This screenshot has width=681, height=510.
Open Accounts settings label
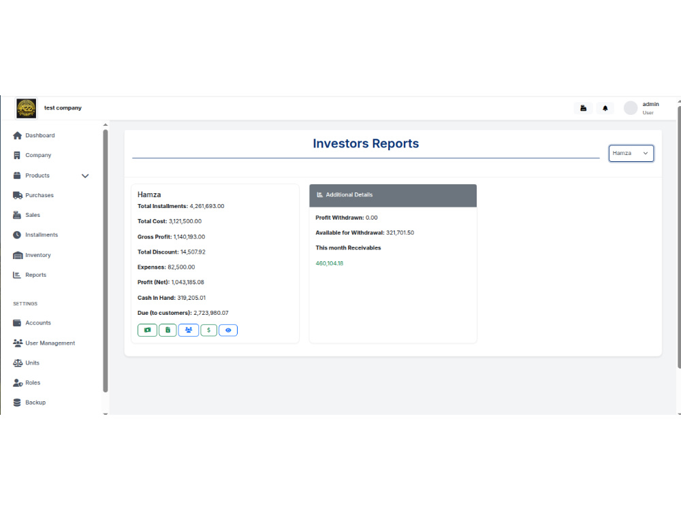(x=38, y=323)
